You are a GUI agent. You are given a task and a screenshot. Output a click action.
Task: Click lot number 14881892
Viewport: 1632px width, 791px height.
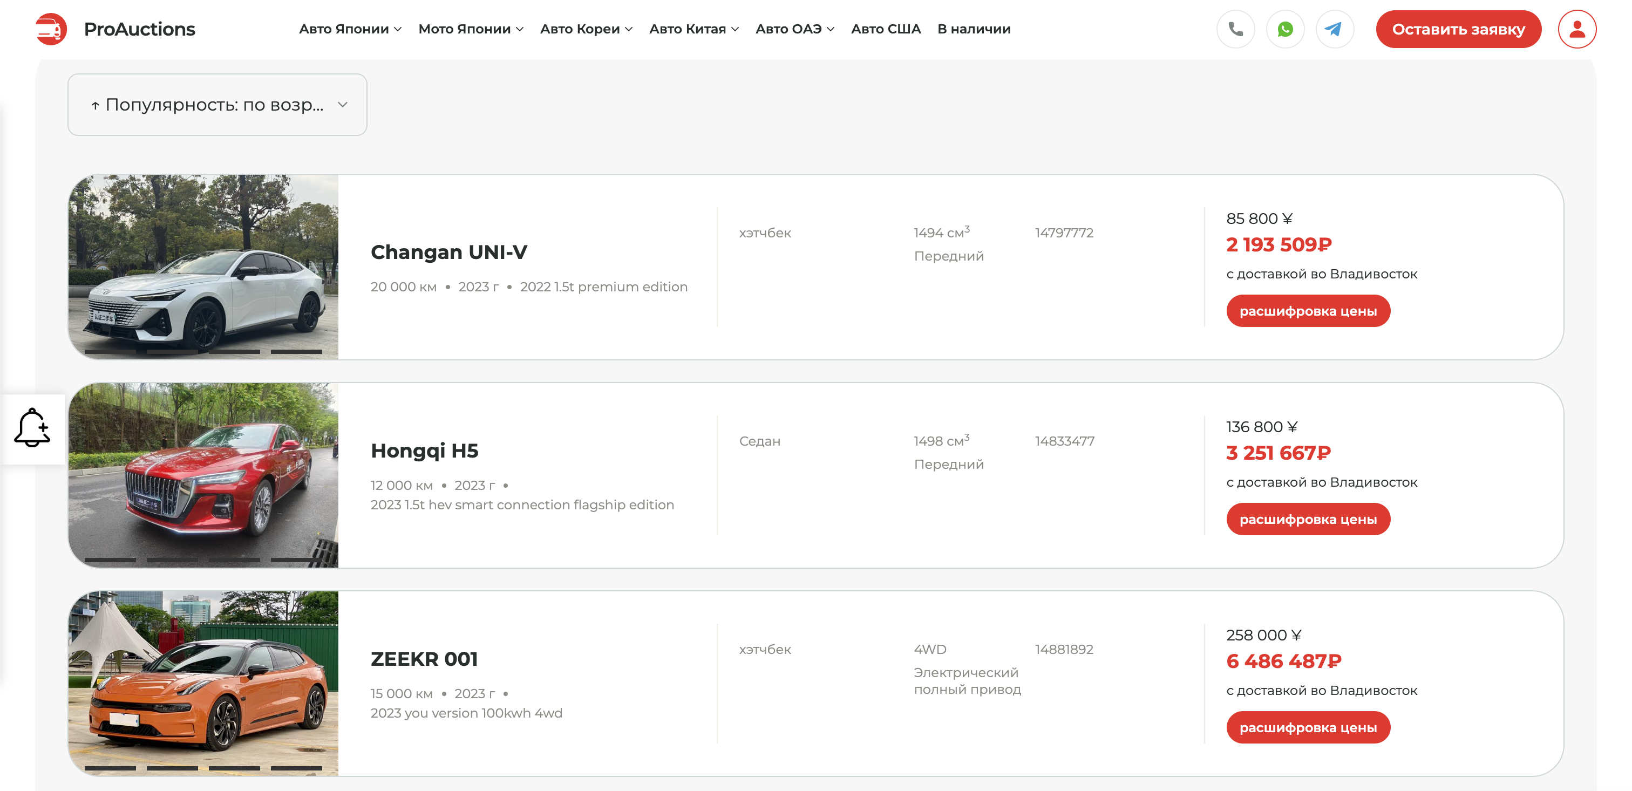[x=1064, y=650]
